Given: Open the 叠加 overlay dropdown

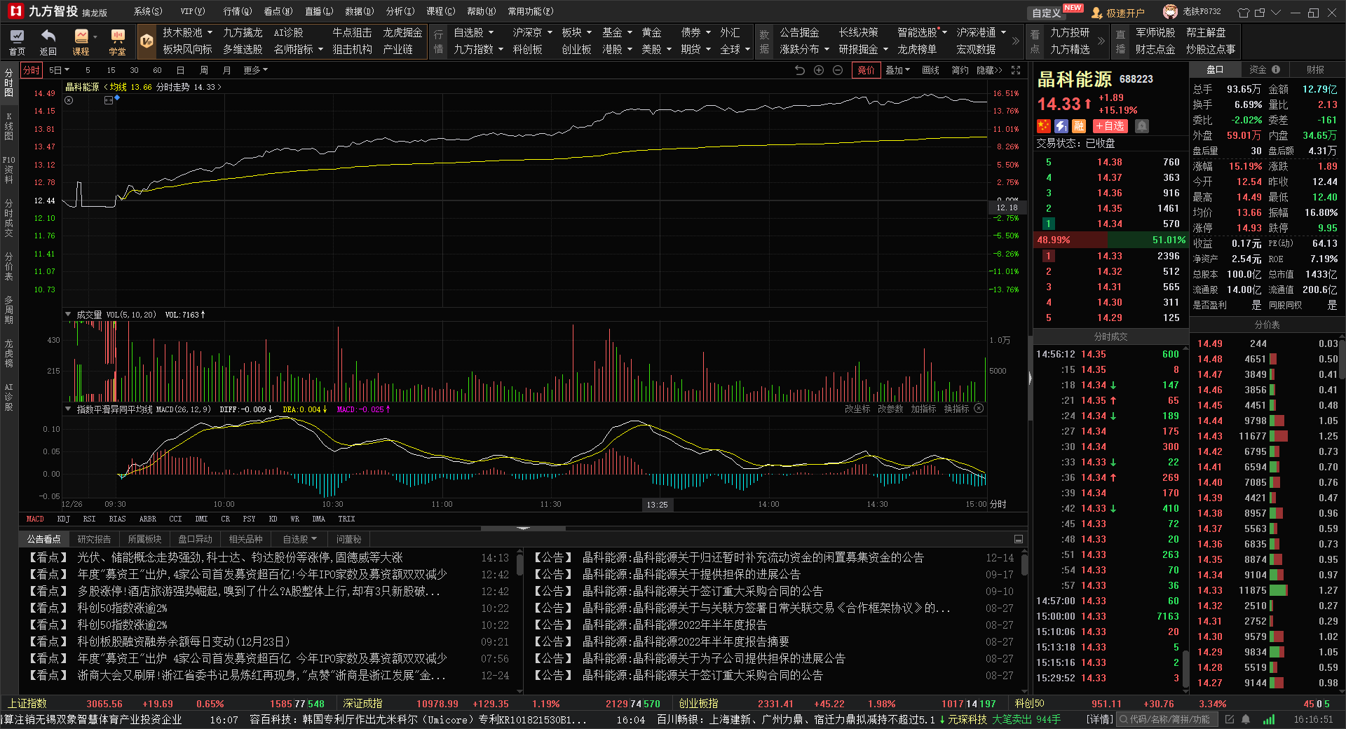Looking at the screenshot, I should [897, 70].
